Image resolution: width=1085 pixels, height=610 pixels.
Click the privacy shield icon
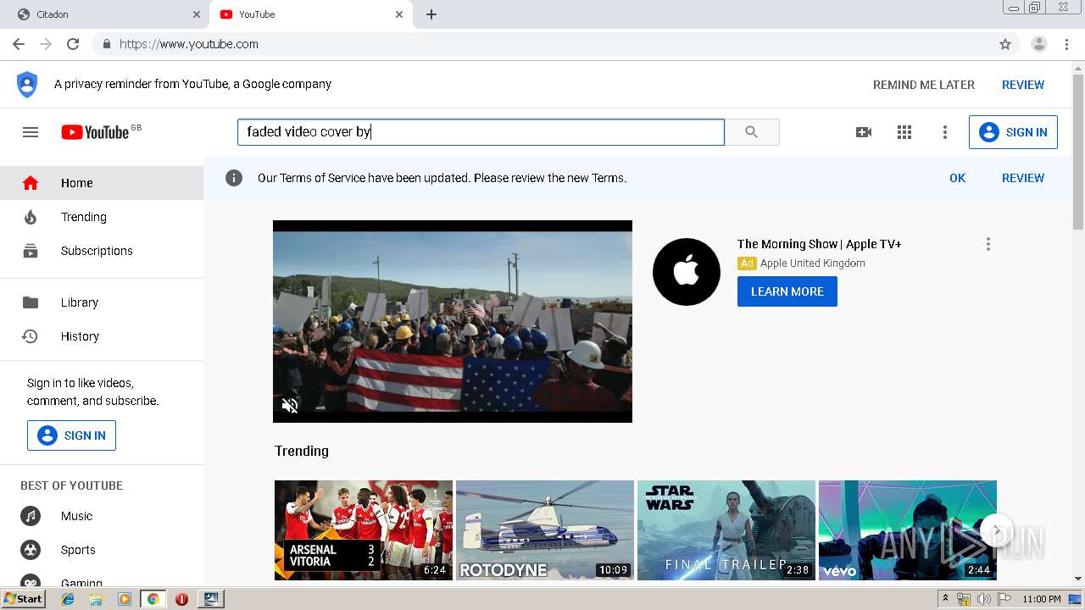(x=27, y=85)
